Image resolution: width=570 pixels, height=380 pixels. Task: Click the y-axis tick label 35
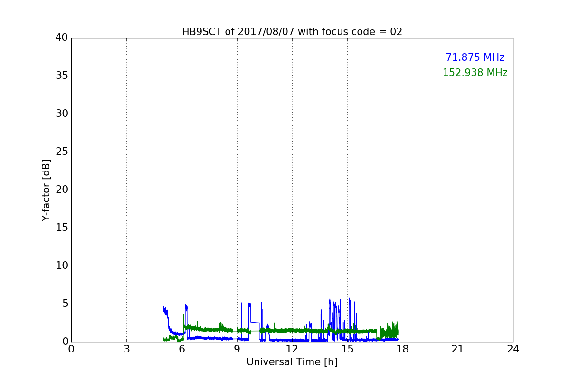(x=62, y=76)
